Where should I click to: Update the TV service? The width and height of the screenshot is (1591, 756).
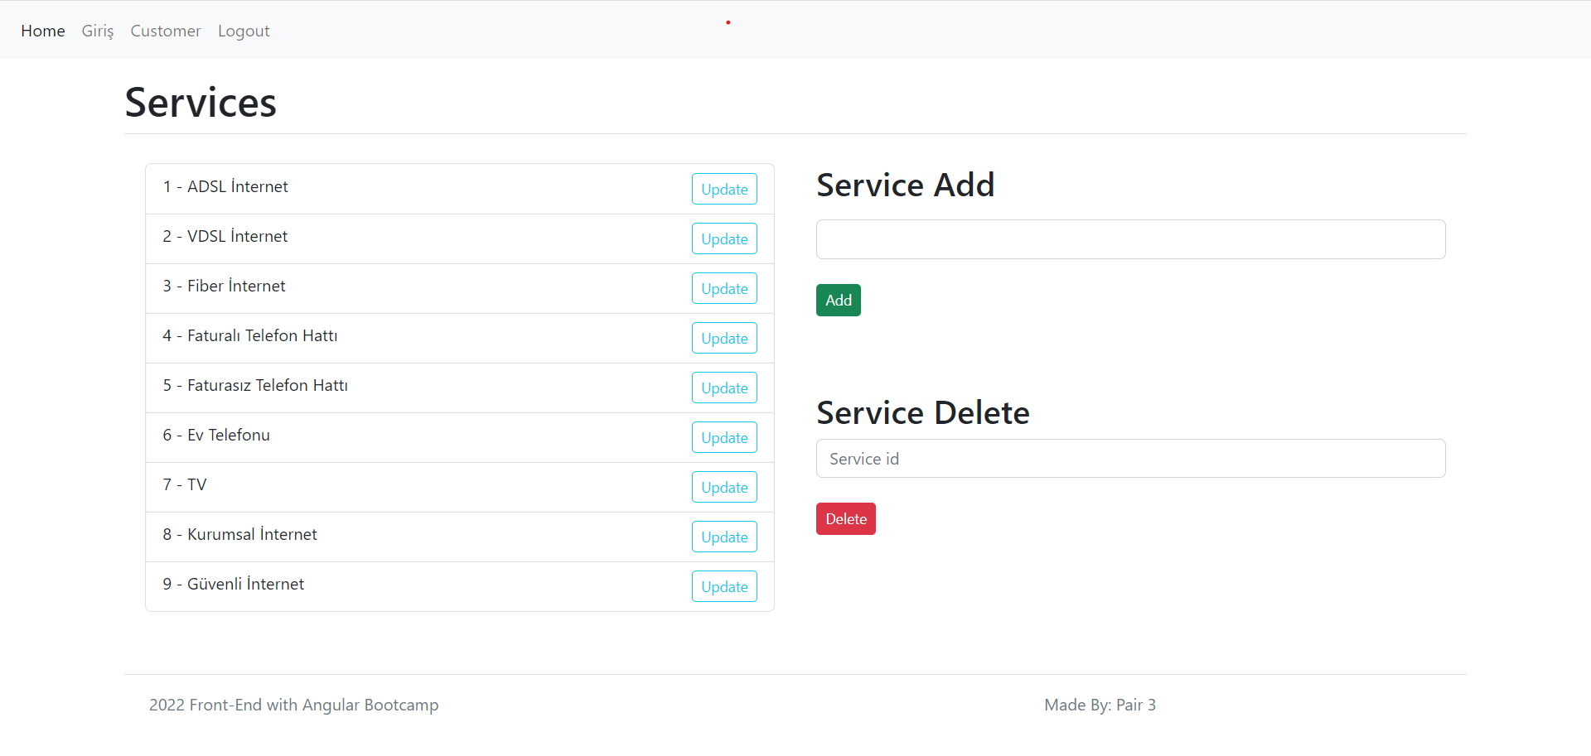(x=724, y=487)
